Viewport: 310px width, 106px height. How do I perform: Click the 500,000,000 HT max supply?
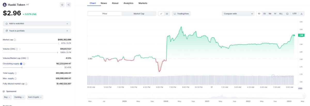(63, 79)
